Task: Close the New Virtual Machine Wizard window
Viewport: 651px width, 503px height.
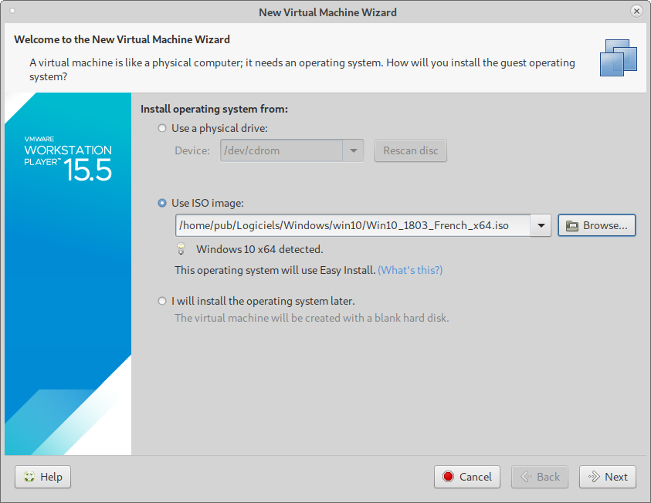Action: pyautogui.click(x=636, y=12)
